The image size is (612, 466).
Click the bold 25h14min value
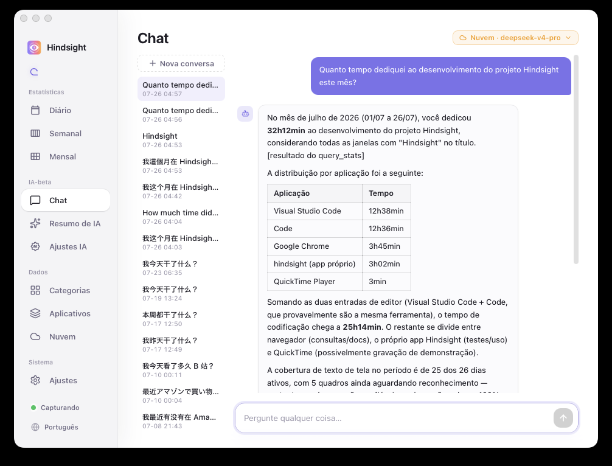click(362, 327)
